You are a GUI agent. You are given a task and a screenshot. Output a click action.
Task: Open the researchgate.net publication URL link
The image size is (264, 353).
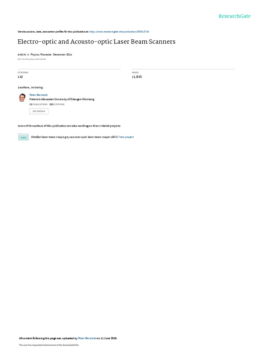(x=119, y=32)
